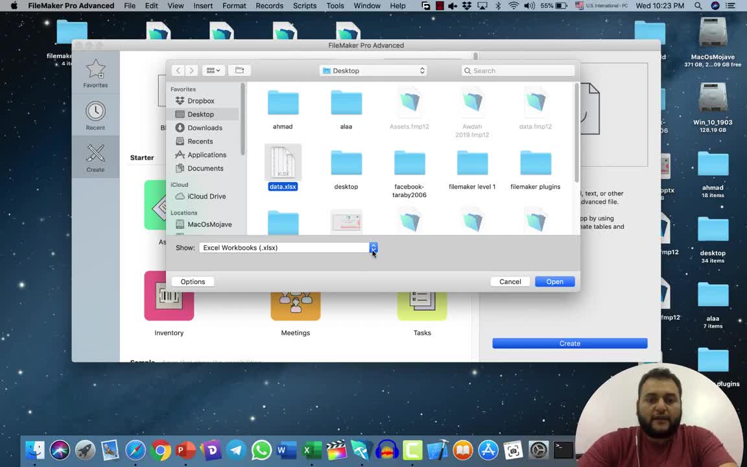Click the Assets.fmp12 file icon
The image size is (747, 467).
[x=409, y=102]
